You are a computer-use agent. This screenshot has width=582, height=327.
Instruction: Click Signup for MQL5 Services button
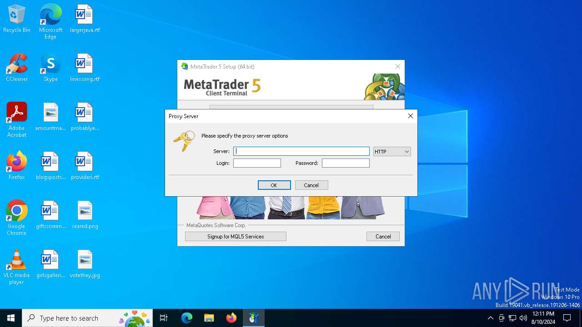coord(236,237)
